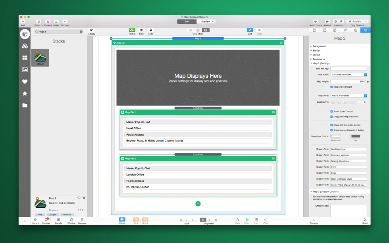Uncheck Responsive Height checkbox
Image resolution: width=389 pixels, height=243 pixels.
[x=331, y=87]
